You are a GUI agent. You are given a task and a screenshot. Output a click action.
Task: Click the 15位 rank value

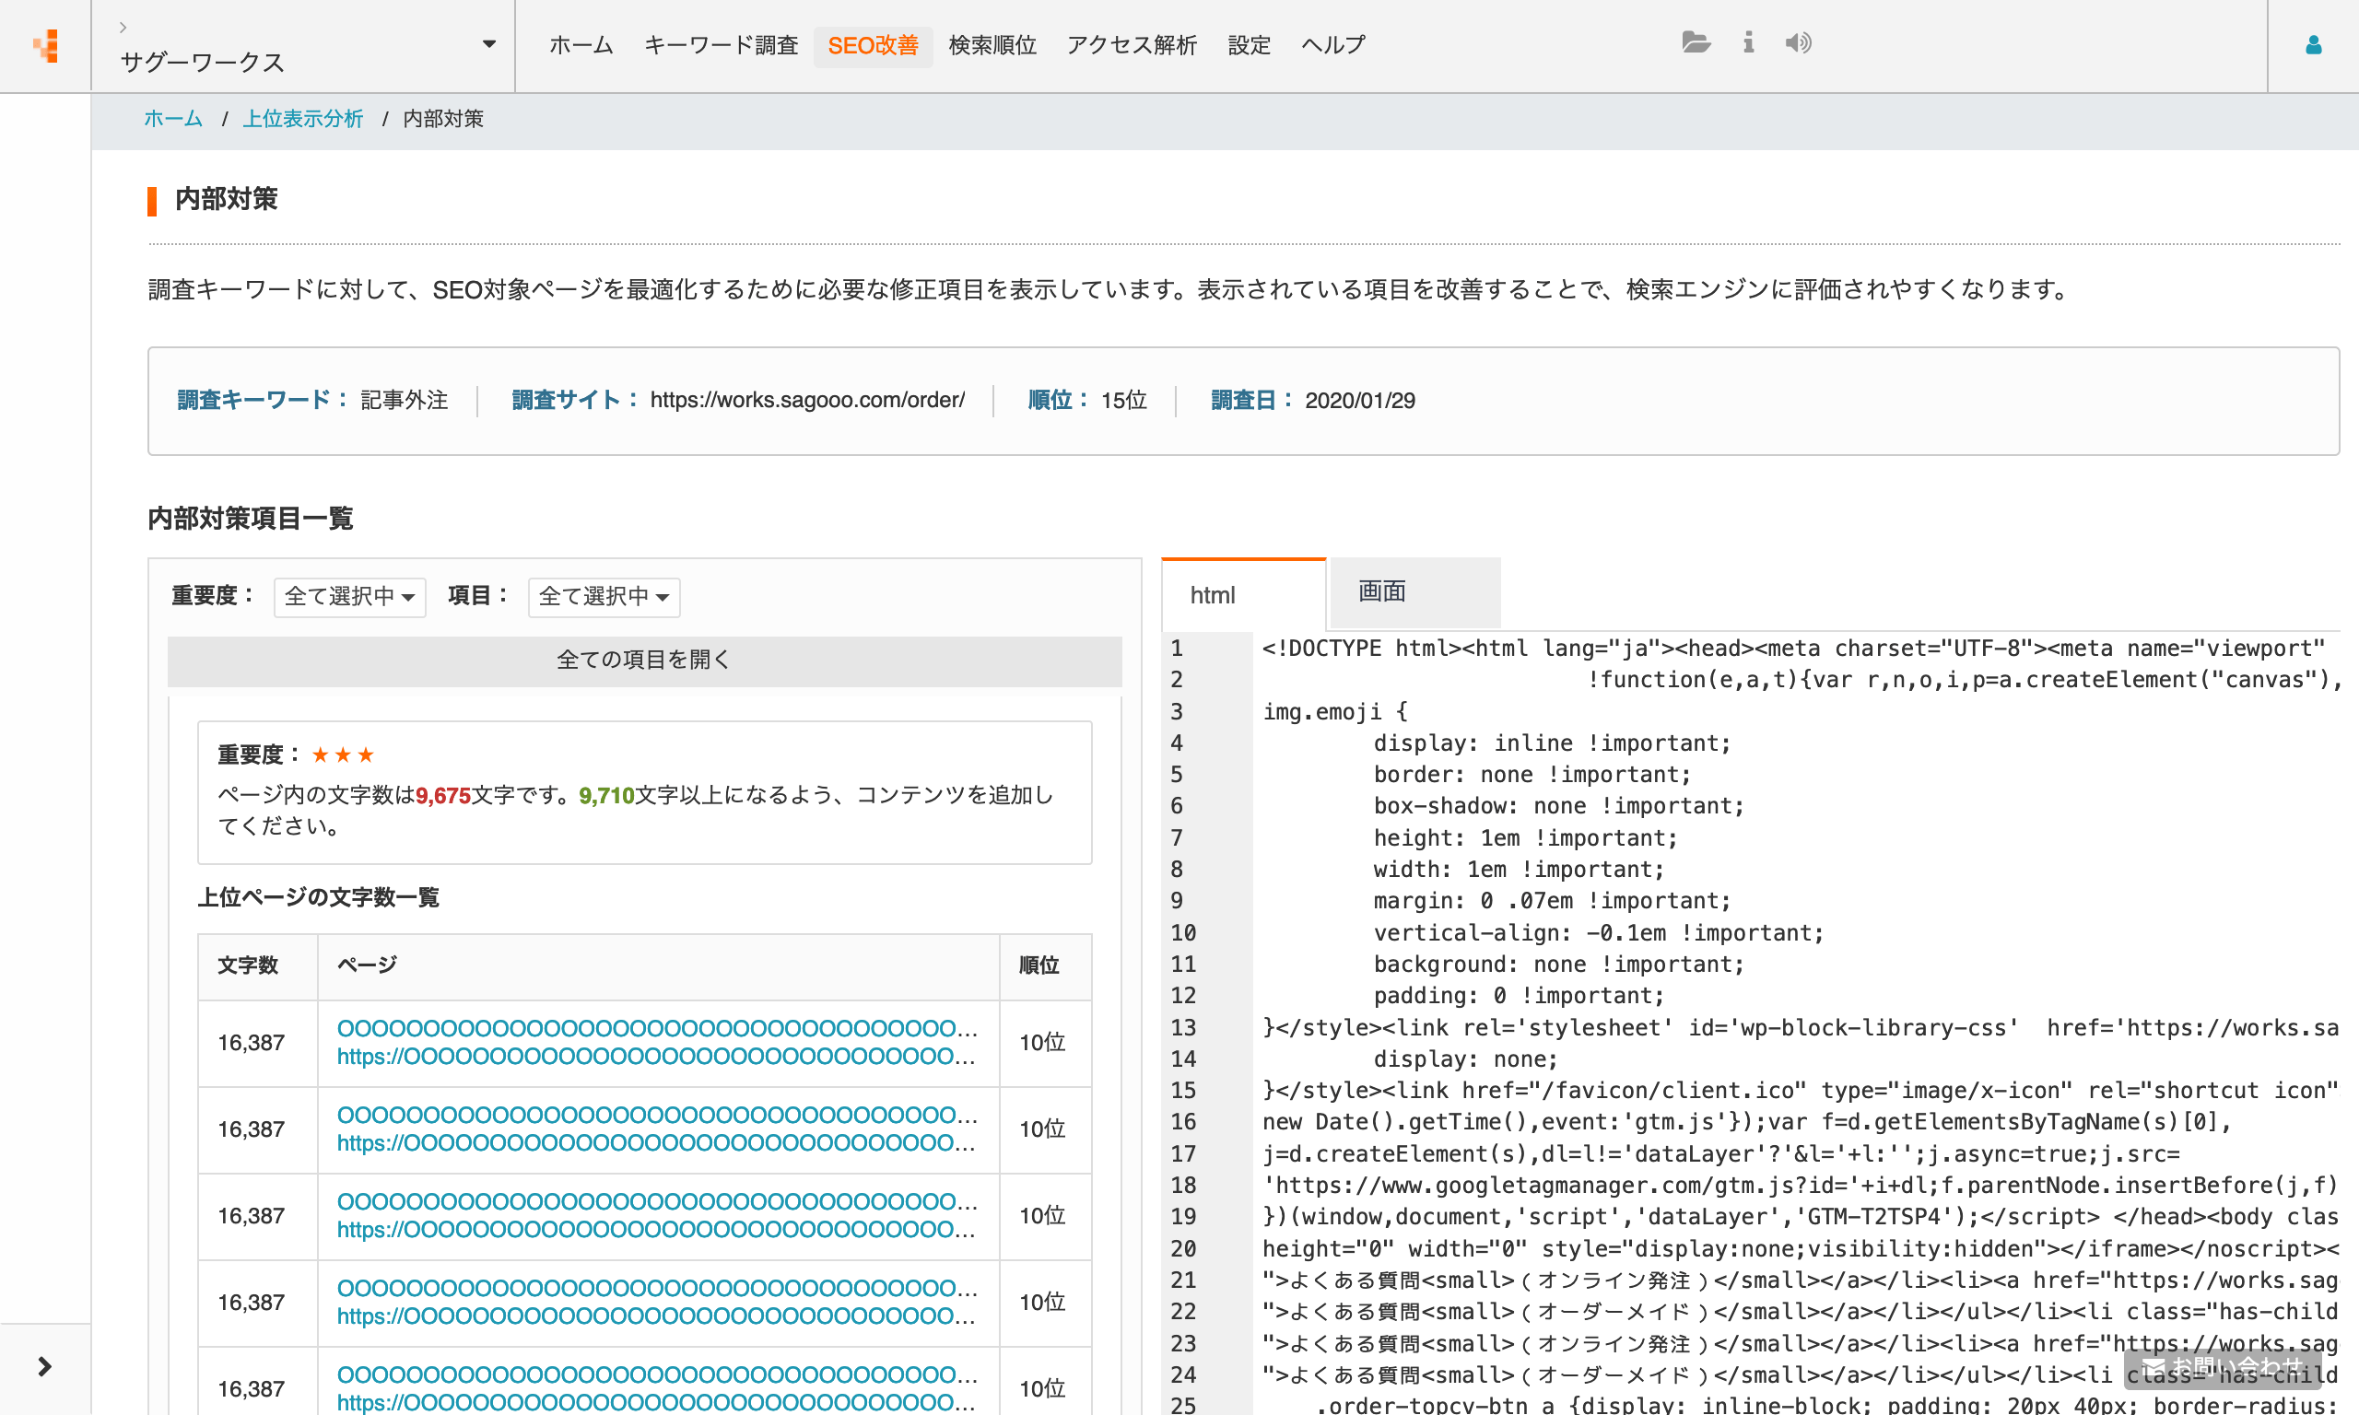(1124, 401)
